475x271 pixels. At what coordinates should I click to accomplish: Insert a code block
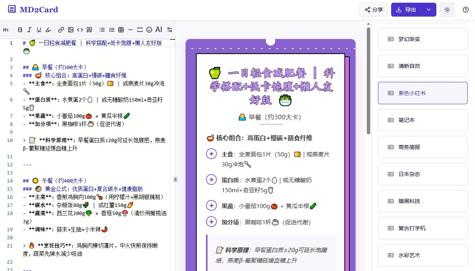[80, 30]
